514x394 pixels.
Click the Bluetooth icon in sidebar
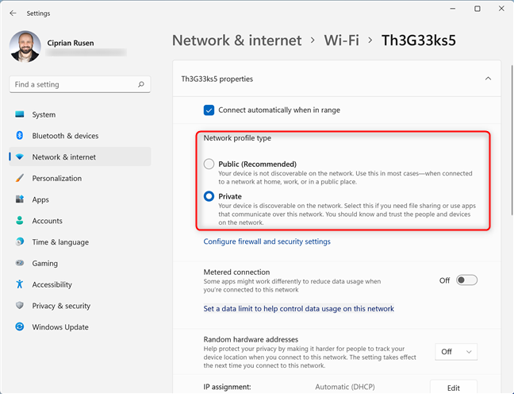(20, 135)
